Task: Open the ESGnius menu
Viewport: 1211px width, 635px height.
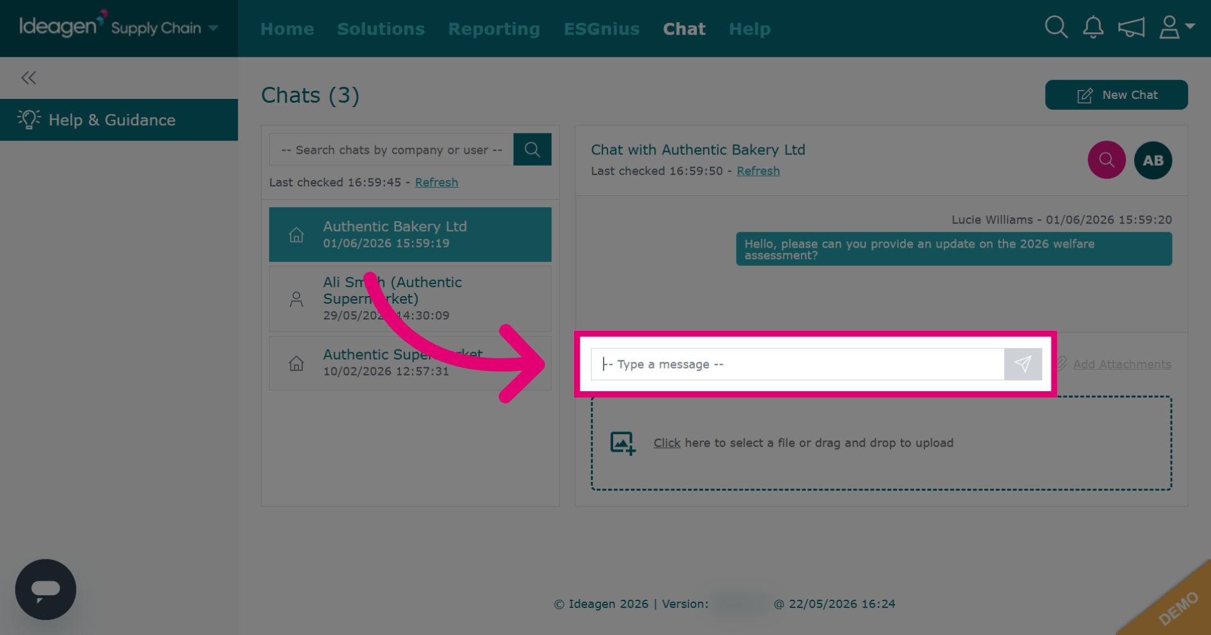Action: pyautogui.click(x=602, y=29)
